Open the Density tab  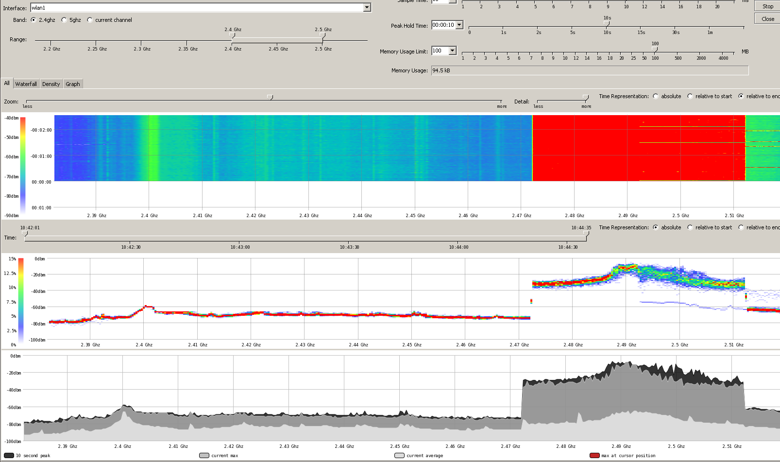click(51, 84)
